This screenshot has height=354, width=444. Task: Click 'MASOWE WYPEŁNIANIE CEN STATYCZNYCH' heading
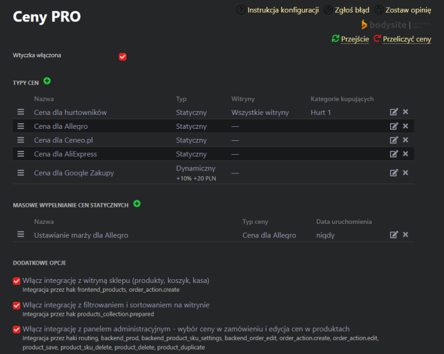(x=70, y=206)
